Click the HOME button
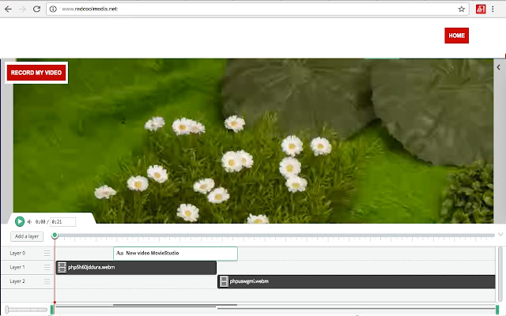Image resolution: width=506 pixels, height=316 pixels. (x=457, y=36)
